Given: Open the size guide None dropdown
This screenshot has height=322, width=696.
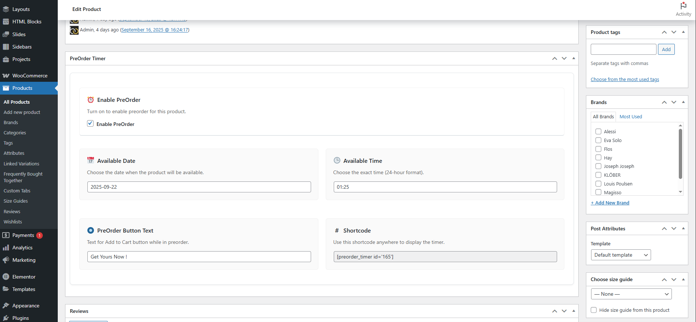Looking at the screenshot, I should pos(631,294).
